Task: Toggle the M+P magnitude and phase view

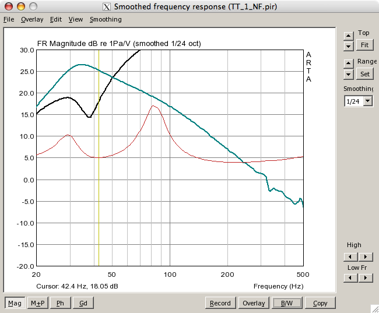Action: coord(37,303)
